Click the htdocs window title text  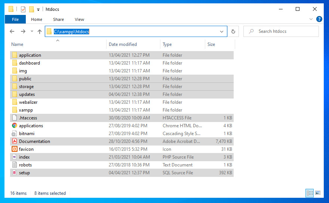click(52, 9)
